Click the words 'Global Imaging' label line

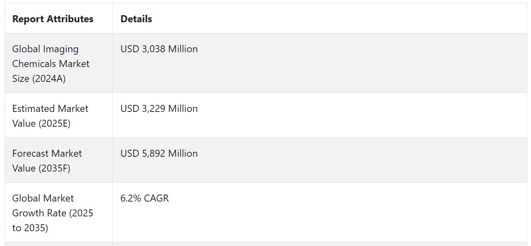[x=45, y=49]
